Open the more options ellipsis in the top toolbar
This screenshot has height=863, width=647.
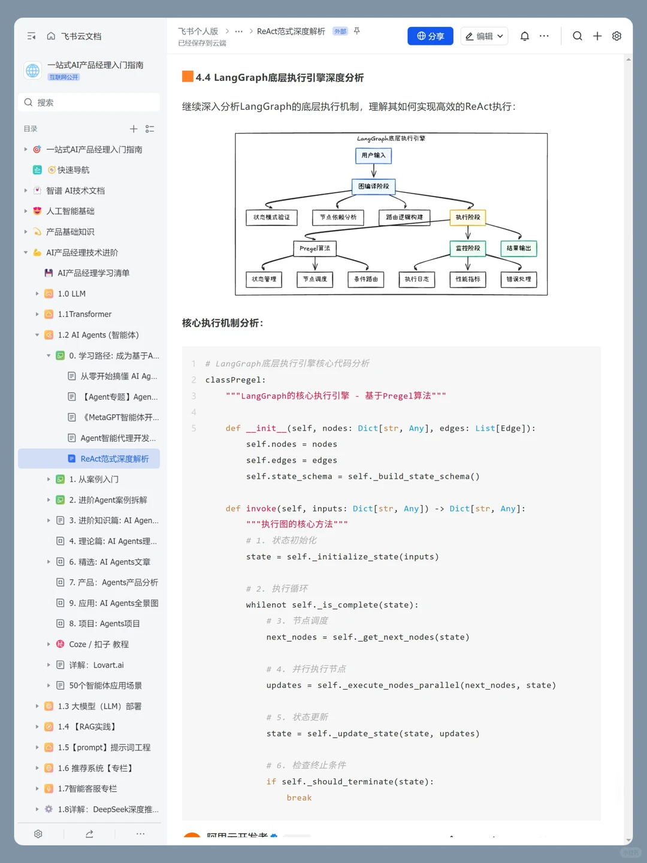544,36
